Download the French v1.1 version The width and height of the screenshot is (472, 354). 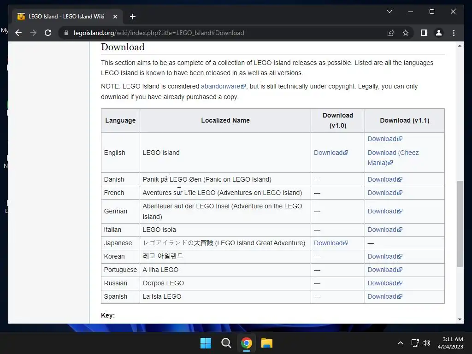point(385,193)
